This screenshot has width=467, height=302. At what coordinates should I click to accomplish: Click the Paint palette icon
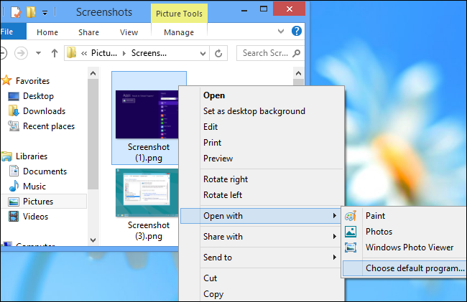click(351, 215)
